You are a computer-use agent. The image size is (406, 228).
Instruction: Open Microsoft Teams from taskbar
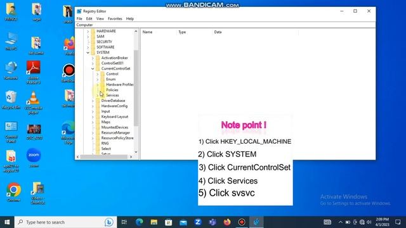point(213,222)
